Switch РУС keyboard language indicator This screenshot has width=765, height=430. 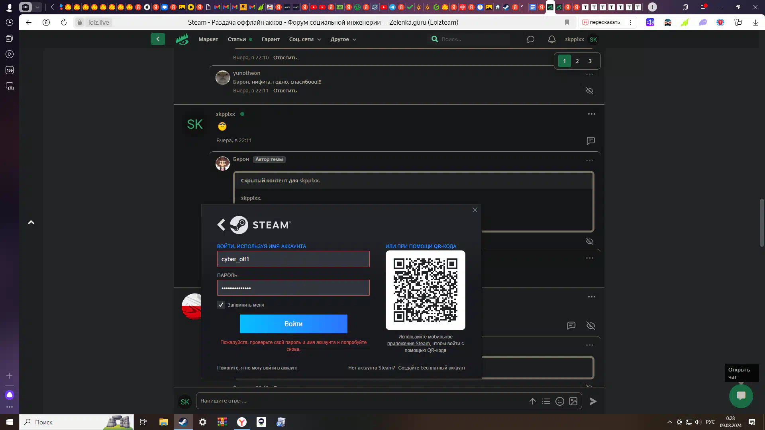point(710,422)
